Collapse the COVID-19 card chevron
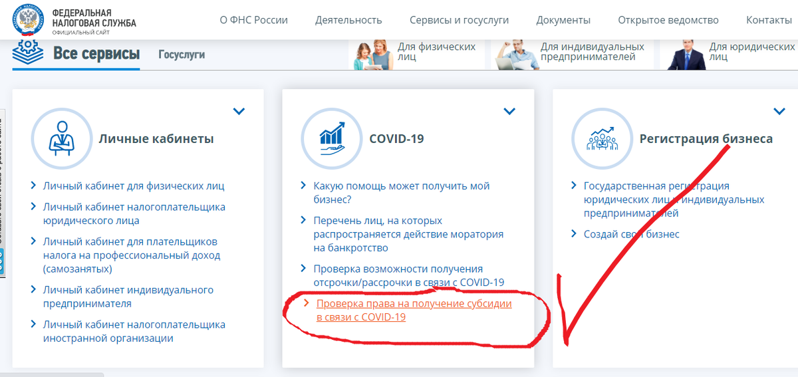Screen dimensions: 798x377 coord(509,111)
